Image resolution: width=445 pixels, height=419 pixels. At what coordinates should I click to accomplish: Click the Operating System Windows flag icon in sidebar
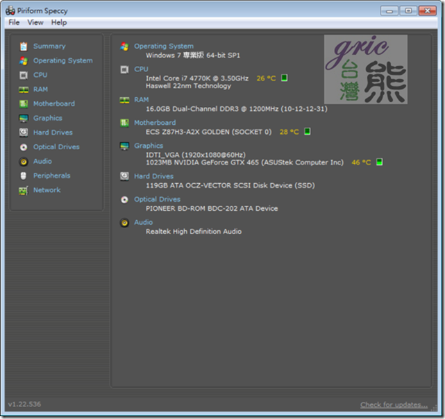tap(24, 61)
